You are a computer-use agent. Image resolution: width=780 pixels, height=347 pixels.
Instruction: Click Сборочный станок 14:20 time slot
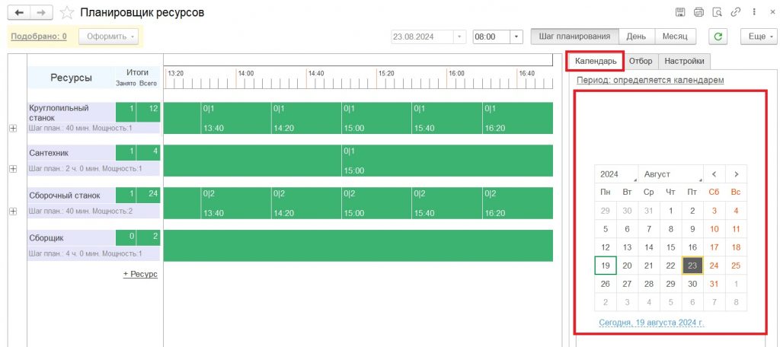(x=306, y=203)
